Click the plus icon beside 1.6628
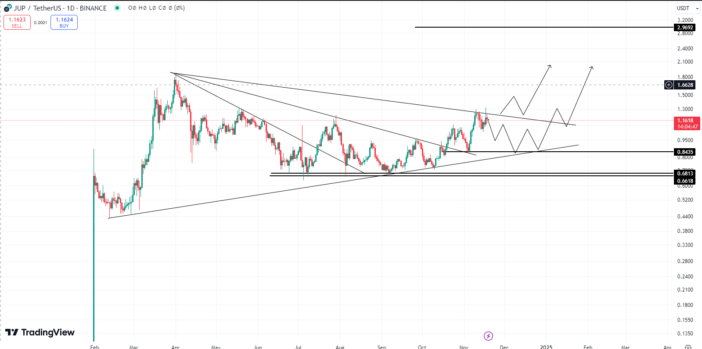Image resolution: width=702 pixels, height=349 pixels. coord(669,85)
